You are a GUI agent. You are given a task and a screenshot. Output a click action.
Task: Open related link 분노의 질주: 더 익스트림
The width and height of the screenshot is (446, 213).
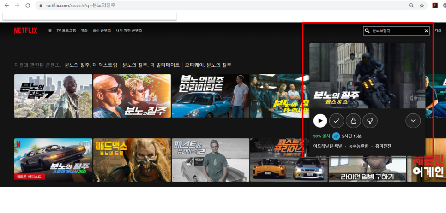coord(91,65)
